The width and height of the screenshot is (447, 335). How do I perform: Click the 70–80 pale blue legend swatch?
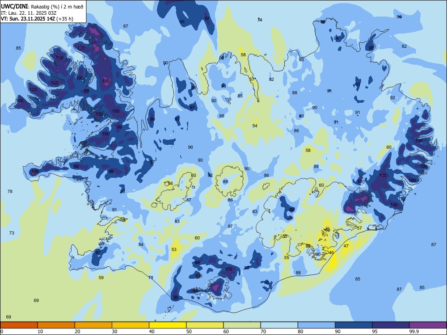click(x=279, y=325)
